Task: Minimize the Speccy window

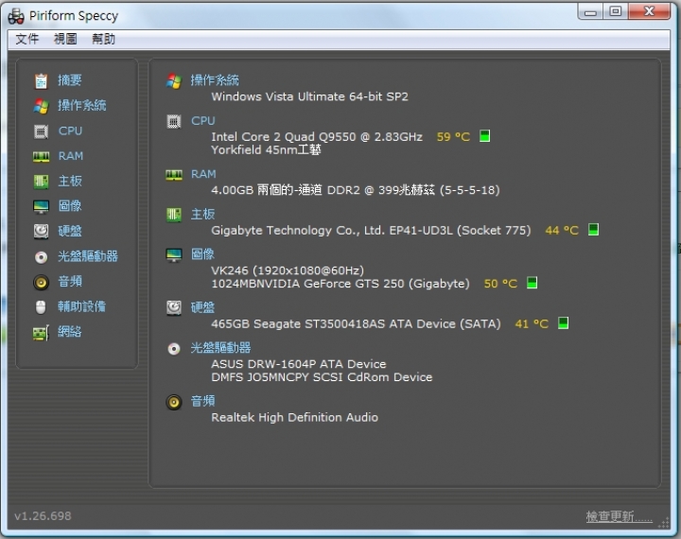Action: (x=590, y=11)
